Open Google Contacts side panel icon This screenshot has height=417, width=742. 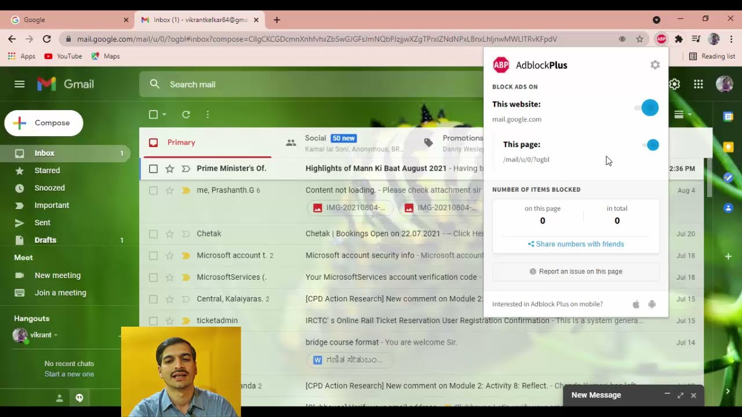(728, 208)
